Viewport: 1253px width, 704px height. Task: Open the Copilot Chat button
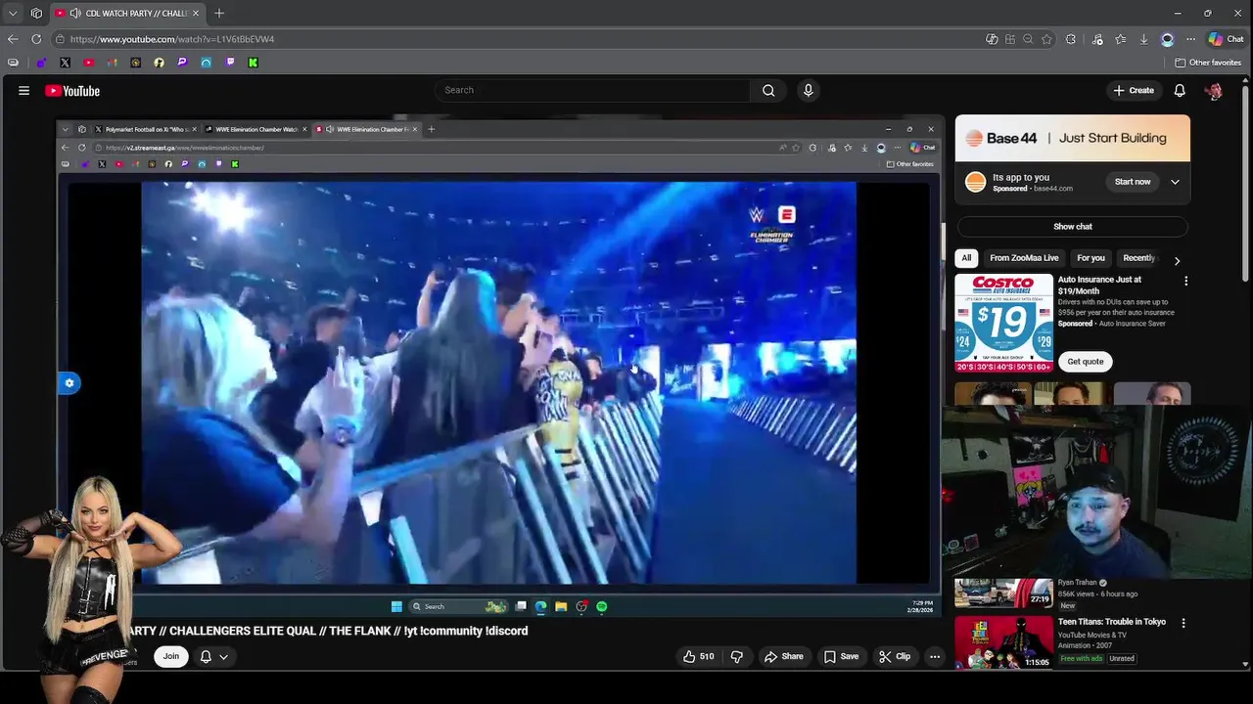(x=1226, y=39)
